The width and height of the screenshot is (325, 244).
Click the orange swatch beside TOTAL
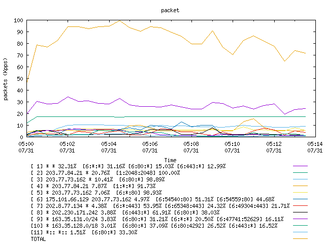(x=300, y=239)
